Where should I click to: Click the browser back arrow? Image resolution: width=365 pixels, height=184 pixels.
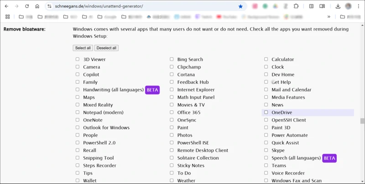6,6
